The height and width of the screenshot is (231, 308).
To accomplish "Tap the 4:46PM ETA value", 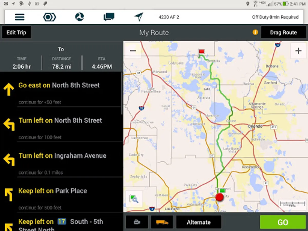I will click(x=102, y=67).
